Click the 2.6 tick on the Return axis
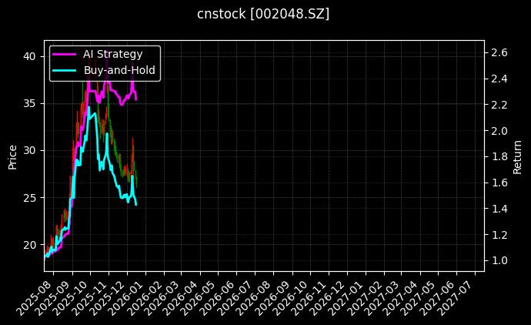Screen dimensions: 531x325 point(499,52)
